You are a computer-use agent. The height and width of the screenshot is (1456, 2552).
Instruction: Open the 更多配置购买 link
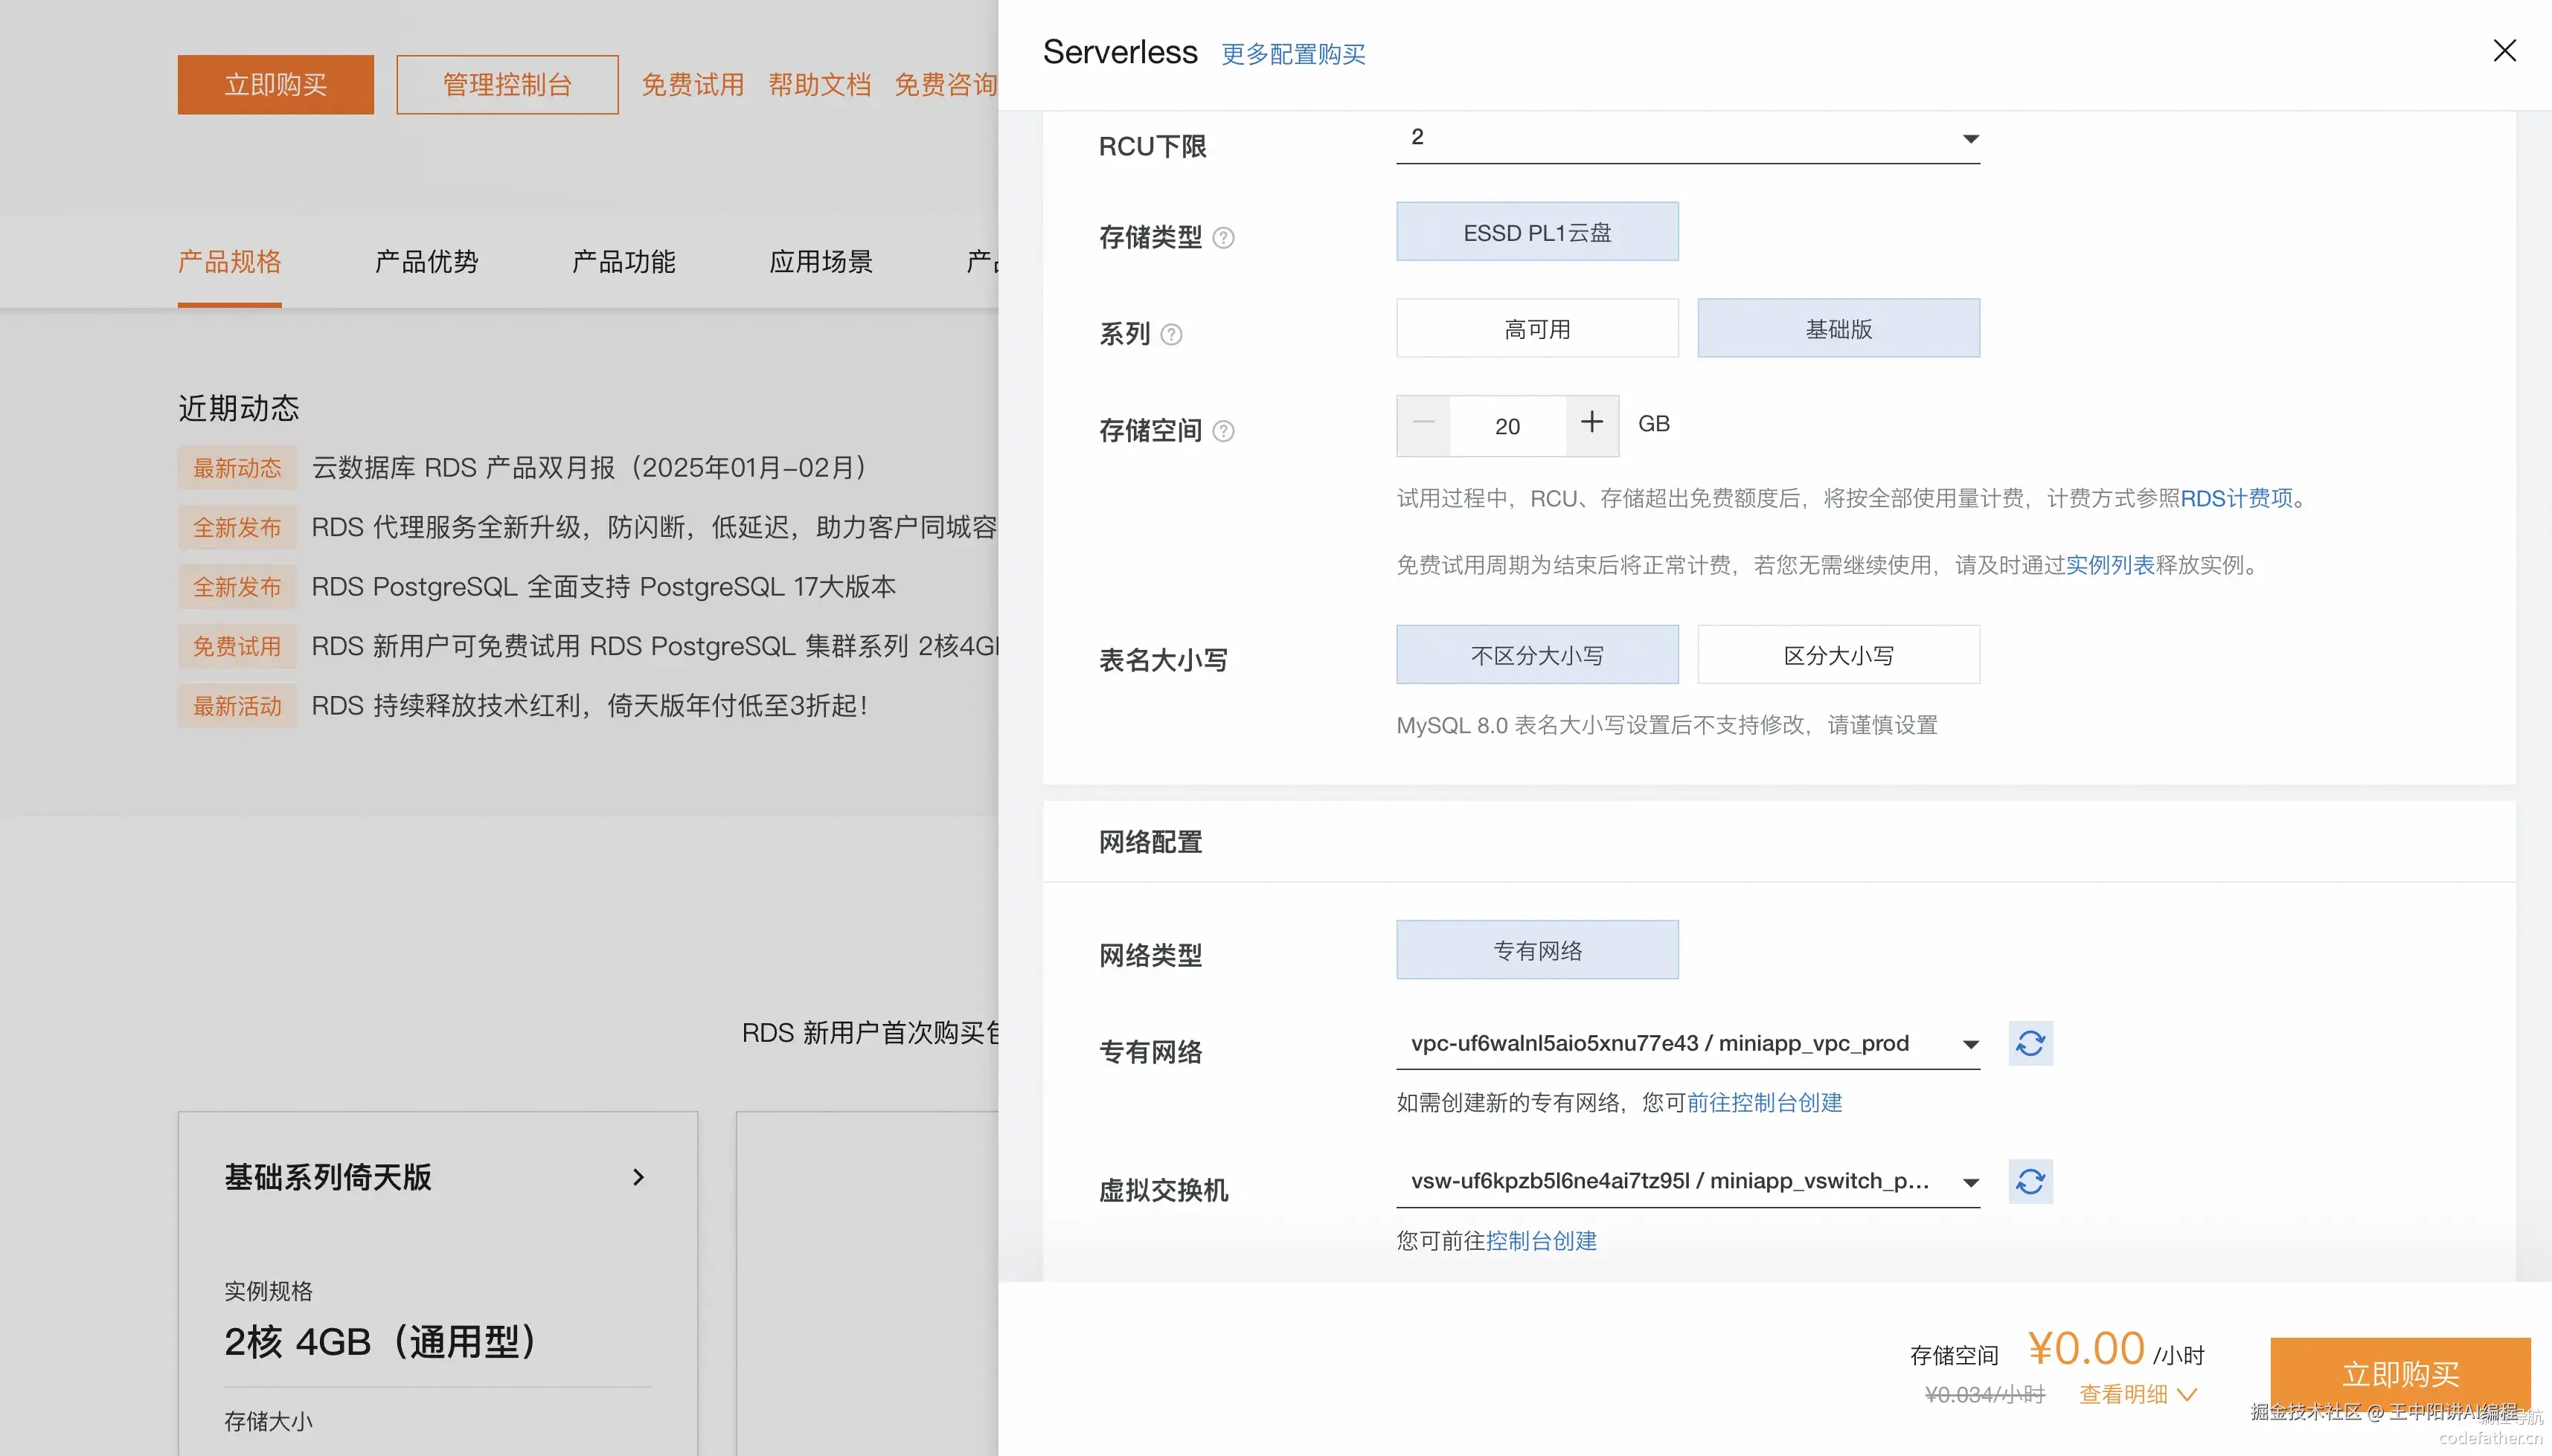coord(1292,54)
